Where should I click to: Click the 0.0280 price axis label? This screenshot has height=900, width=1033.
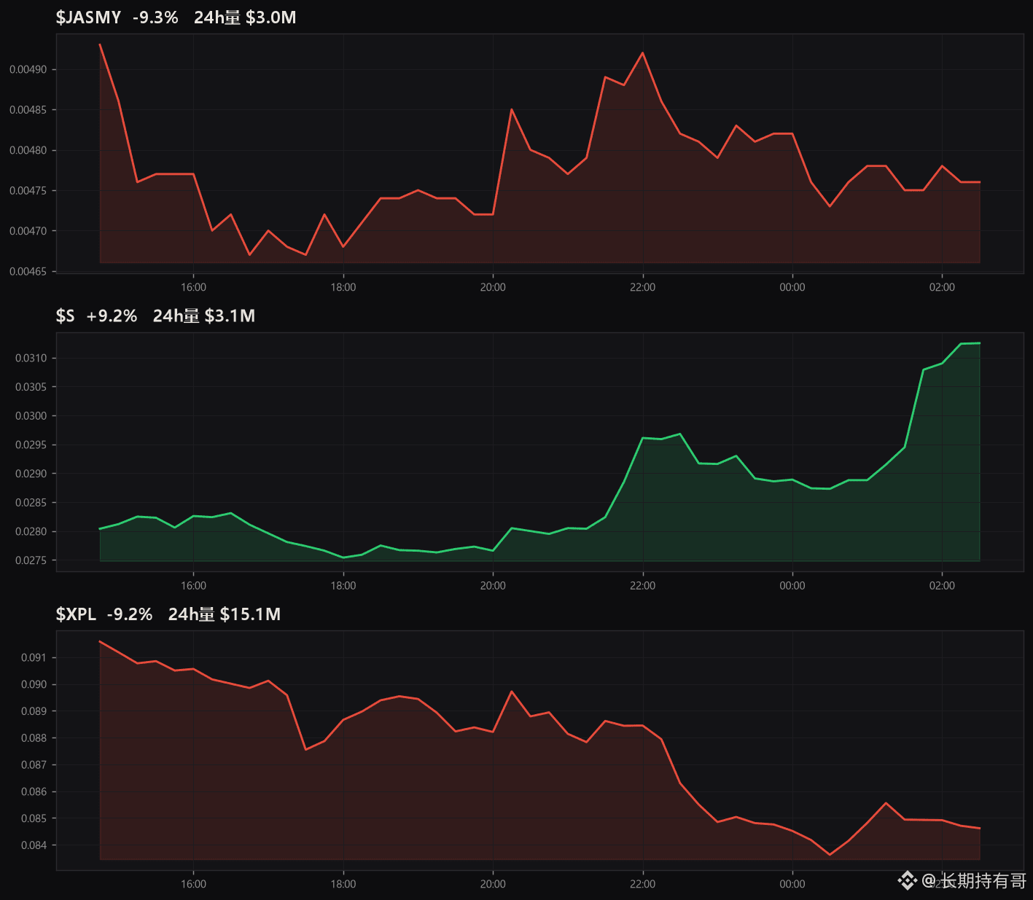pos(31,532)
